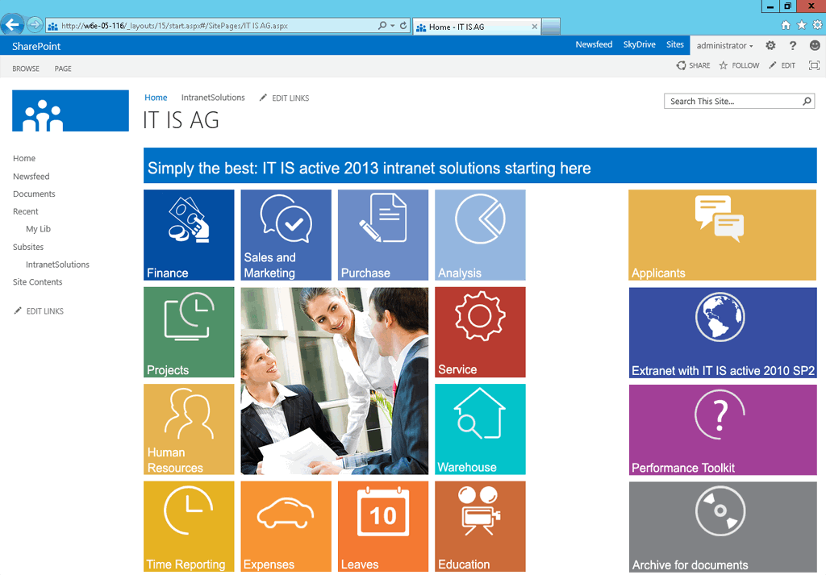Open browser home icon
Image resolution: width=826 pixels, height=575 pixels.
pos(786,25)
